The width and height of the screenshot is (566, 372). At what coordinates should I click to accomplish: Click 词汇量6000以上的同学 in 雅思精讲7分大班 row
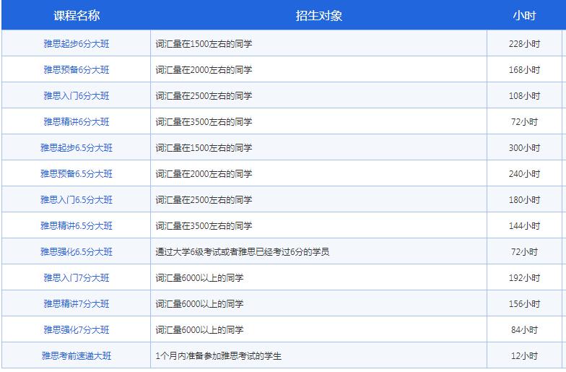(x=199, y=303)
